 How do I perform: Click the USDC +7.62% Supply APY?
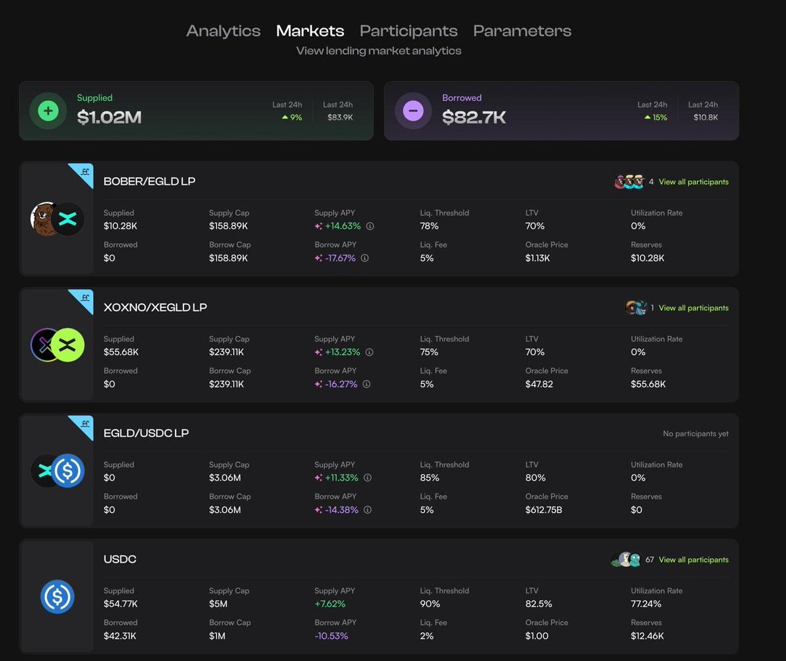tap(329, 604)
